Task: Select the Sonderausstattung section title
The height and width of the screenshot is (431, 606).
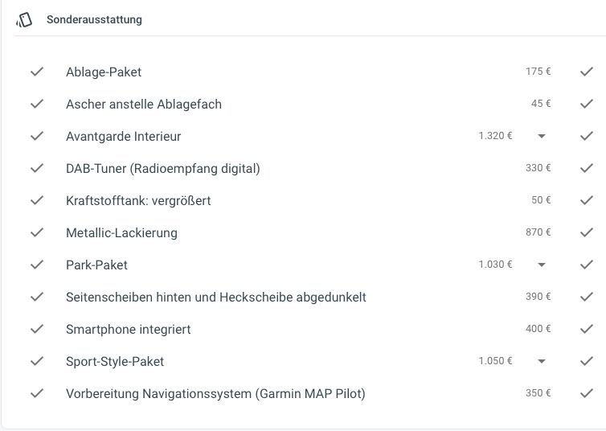Action: [x=94, y=20]
